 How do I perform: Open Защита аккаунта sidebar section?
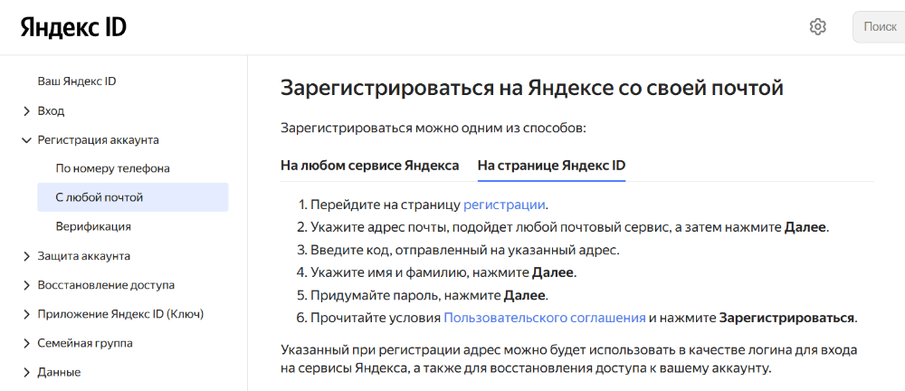pyautogui.click(x=83, y=256)
